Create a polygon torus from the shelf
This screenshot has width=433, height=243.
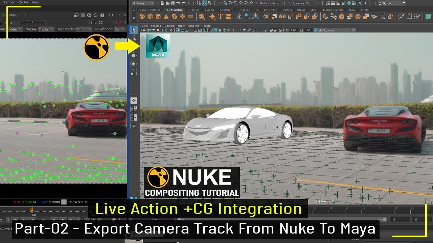(x=175, y=16)
